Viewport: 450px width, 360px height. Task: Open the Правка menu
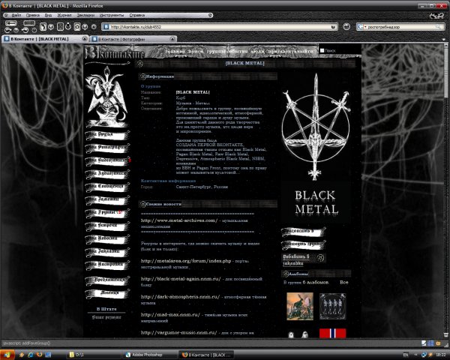(x=33, y=15)
